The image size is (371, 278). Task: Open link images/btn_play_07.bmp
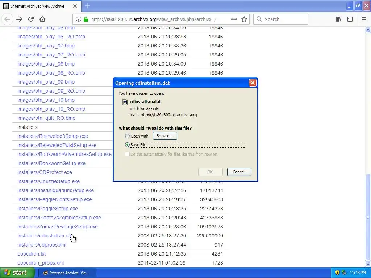tap(46, 46)
